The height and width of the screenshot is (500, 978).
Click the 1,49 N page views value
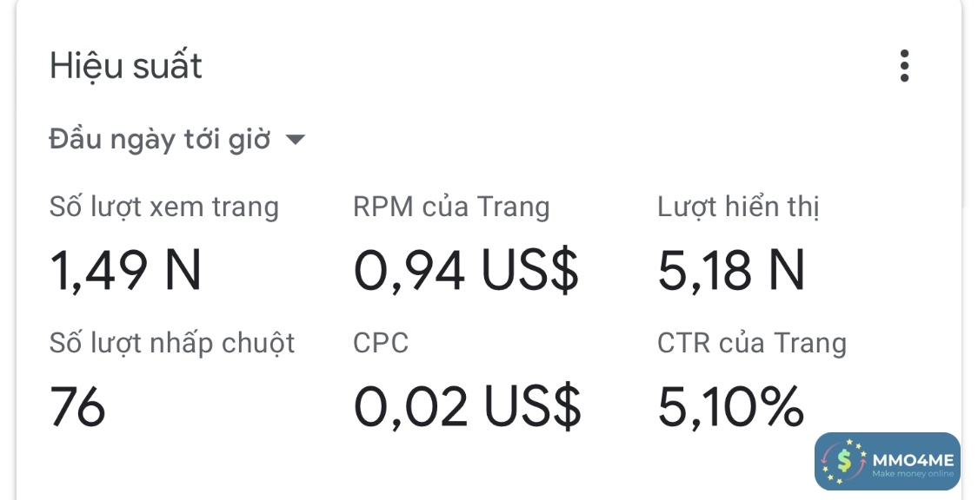pyautogui.click(x=125, y=270)
